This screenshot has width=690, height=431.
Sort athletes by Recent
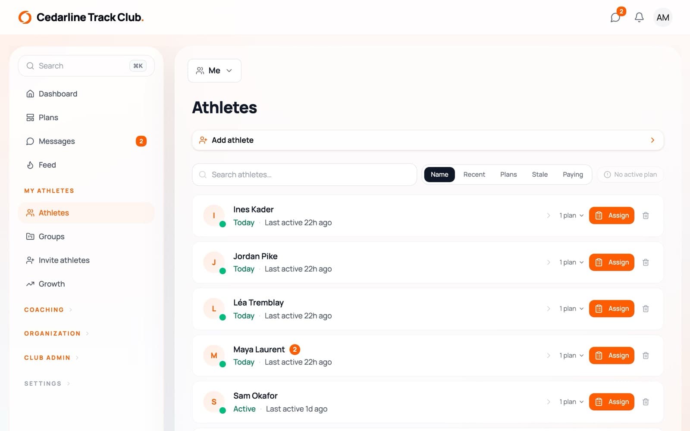click(474, 175)
